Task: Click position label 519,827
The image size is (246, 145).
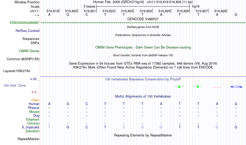Action: coord(202,11)
